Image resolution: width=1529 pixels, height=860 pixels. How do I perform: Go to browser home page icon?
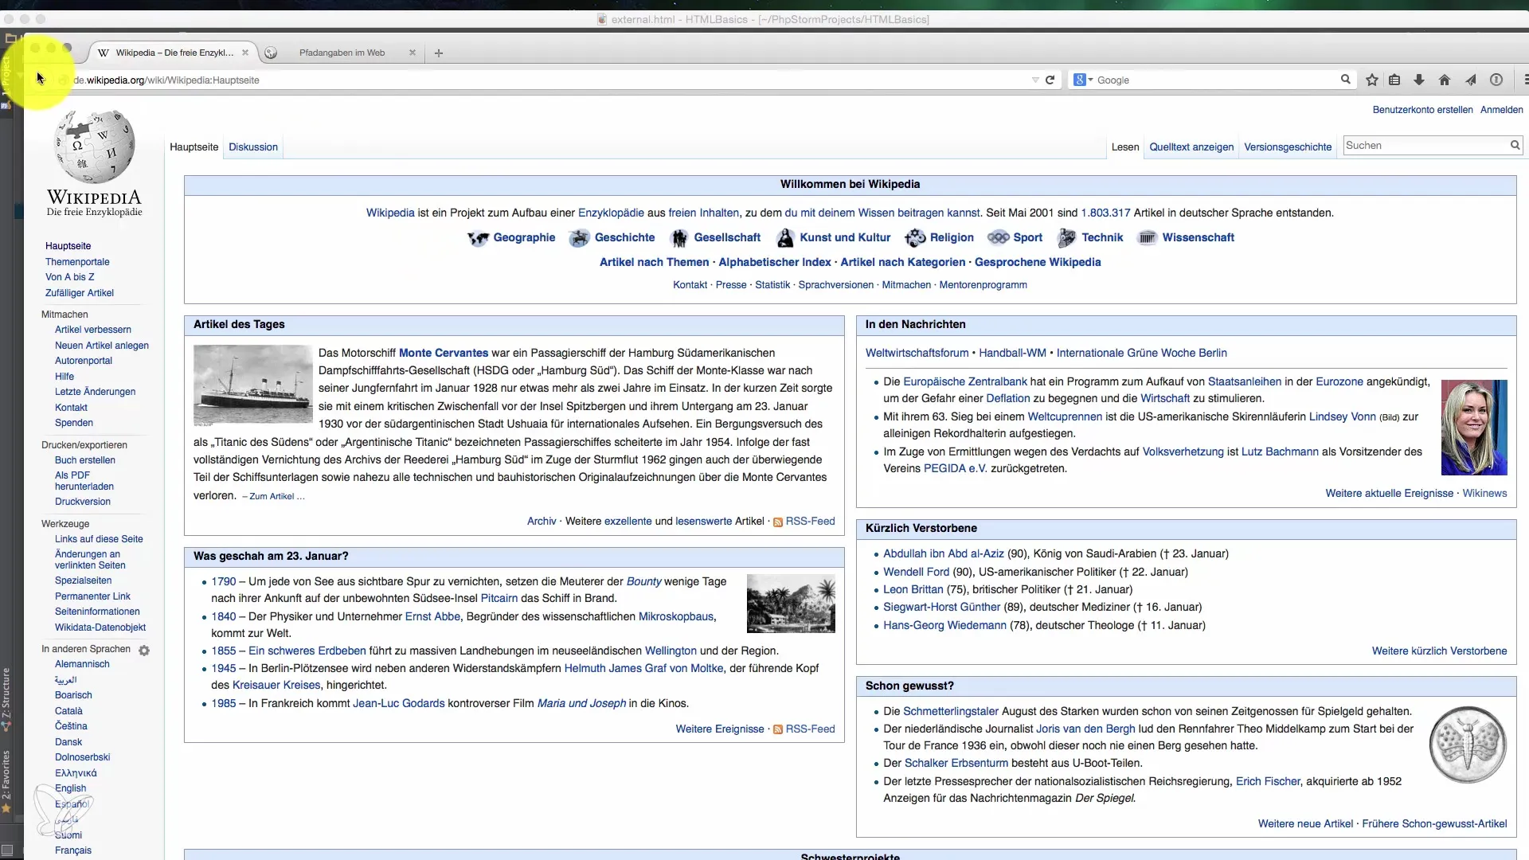tap(1445, 80)
